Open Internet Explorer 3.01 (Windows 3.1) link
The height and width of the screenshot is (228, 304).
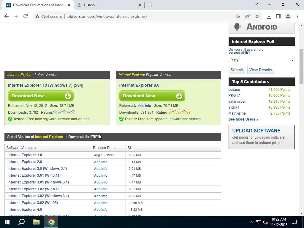point(38,182)
